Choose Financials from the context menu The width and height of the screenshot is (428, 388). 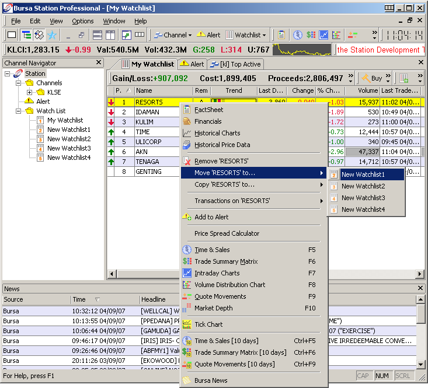tap(254, 121)
